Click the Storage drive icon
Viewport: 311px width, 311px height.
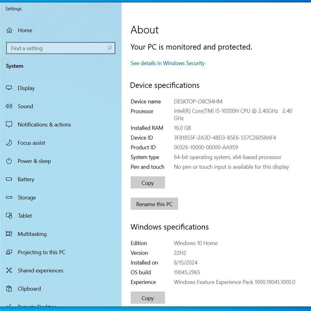9,197
